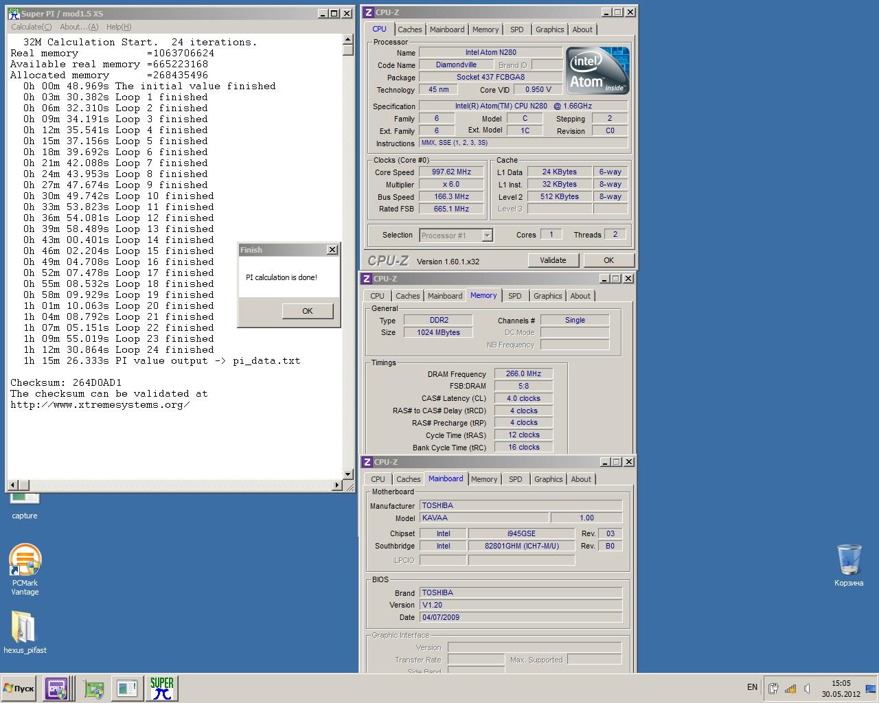Click Core Speed value 997.62 MHz
Image resolution: width=879 pixels, height=703 pixels.
tap(451, 172)
